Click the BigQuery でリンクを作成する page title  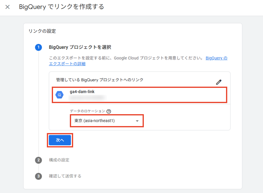coord(62,7)
